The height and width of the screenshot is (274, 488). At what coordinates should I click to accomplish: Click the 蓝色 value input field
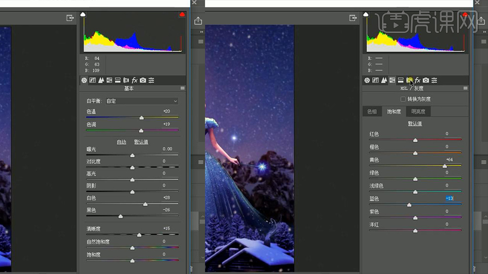point(449,199)
